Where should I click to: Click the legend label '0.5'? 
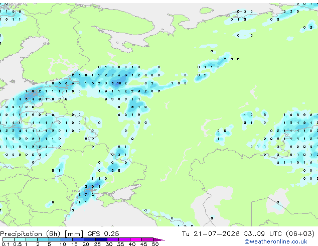(x=18, y=244)
